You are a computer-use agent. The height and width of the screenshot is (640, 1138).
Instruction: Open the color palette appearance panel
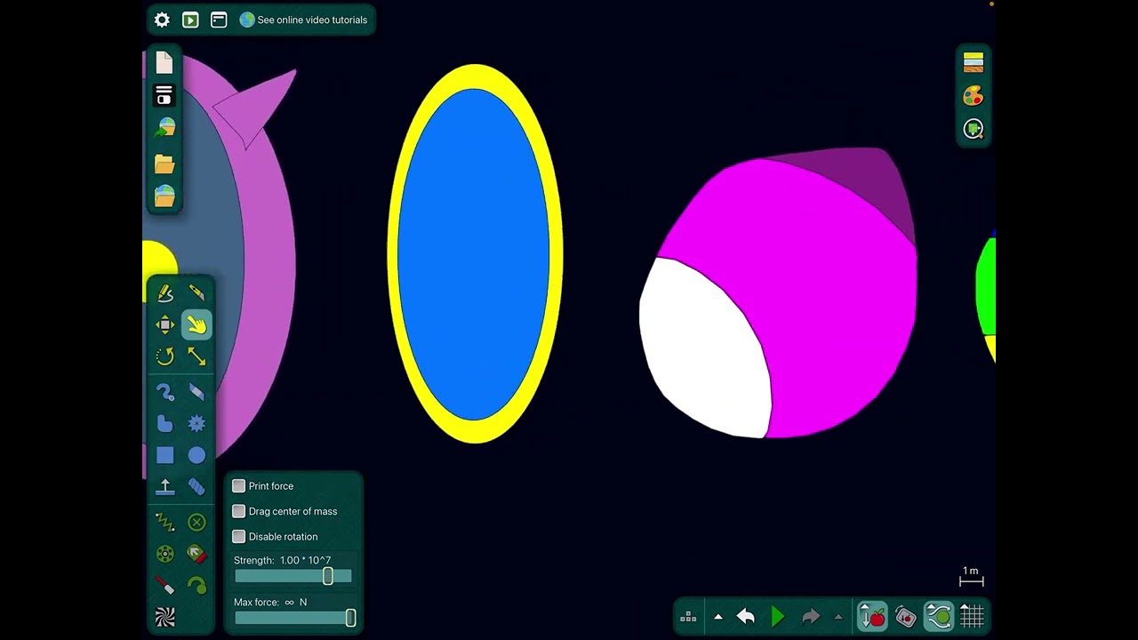click(x=974, y=95)
